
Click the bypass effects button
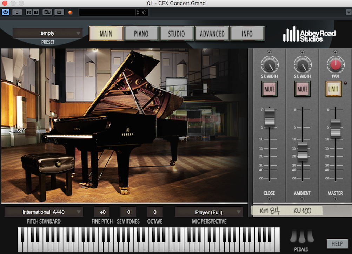click(17, 12)
